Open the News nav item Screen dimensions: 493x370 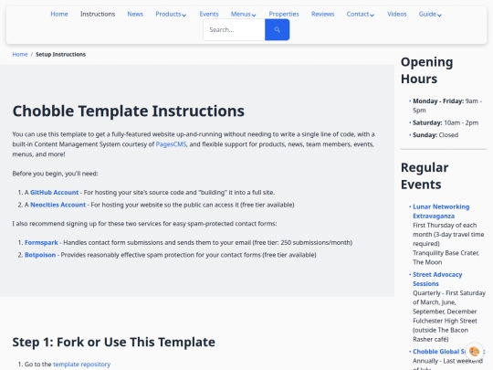coord(135,14)
